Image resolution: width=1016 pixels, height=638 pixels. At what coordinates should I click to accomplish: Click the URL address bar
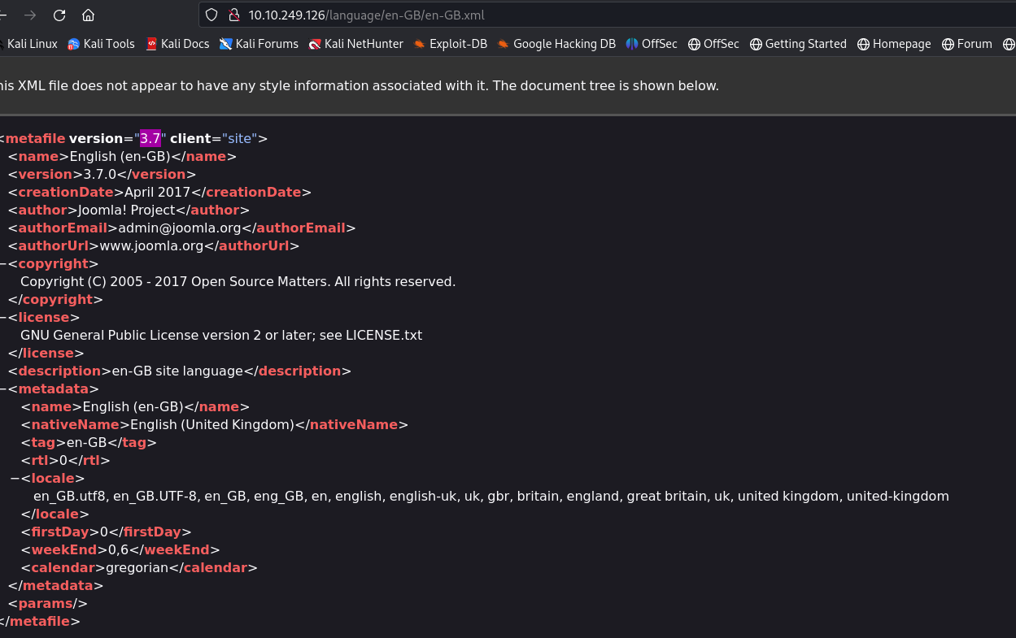click(569, 15)
